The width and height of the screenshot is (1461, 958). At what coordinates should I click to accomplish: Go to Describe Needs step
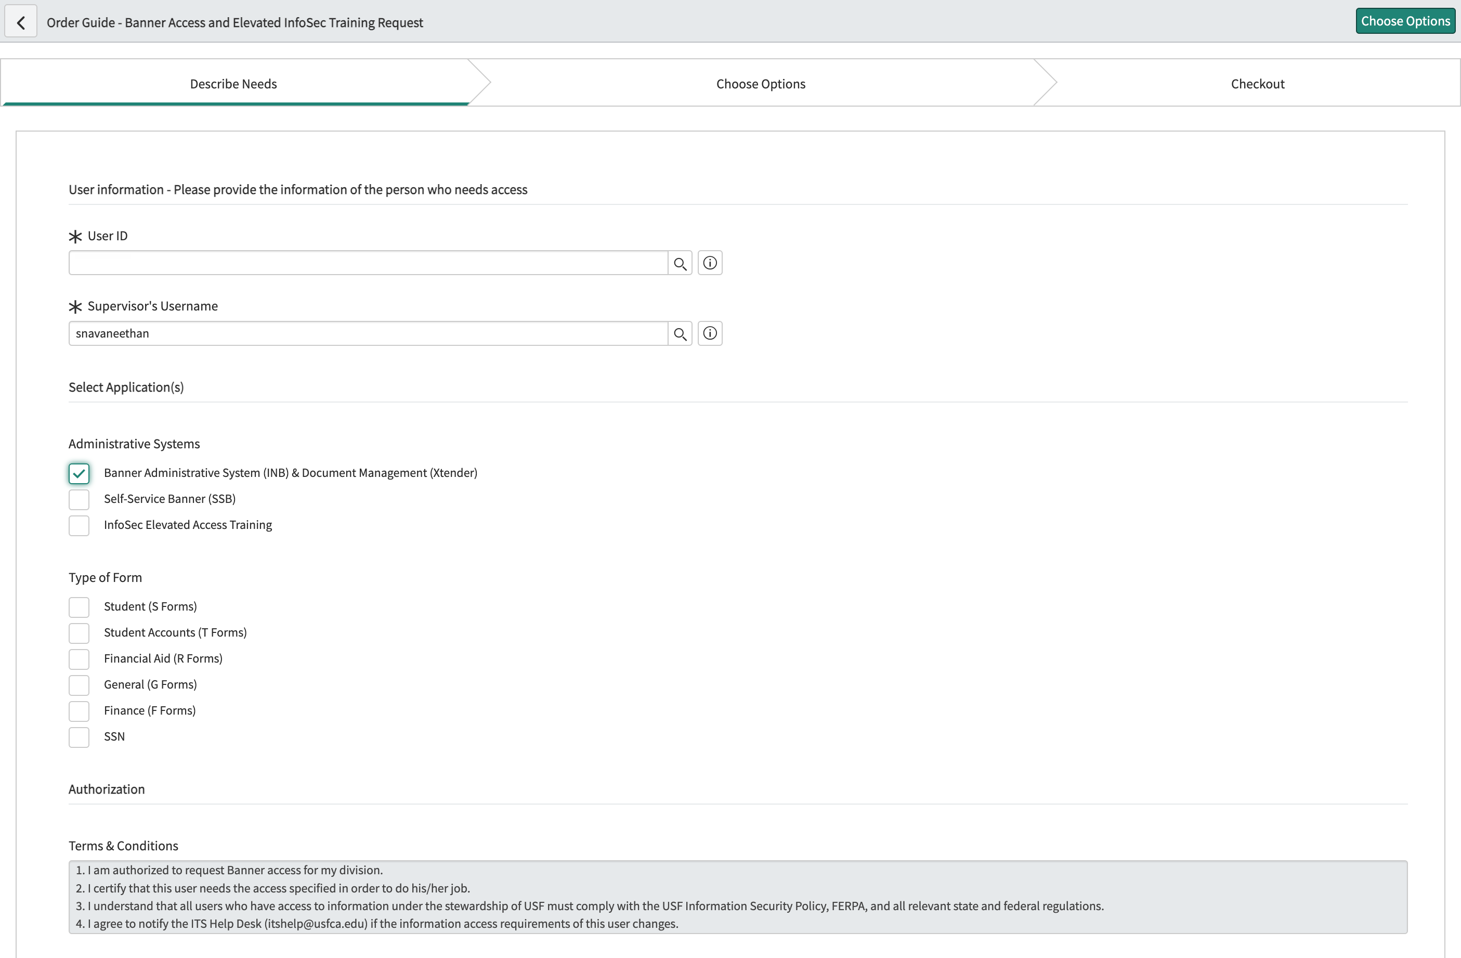pyautogui.click(x=233, y=84)
